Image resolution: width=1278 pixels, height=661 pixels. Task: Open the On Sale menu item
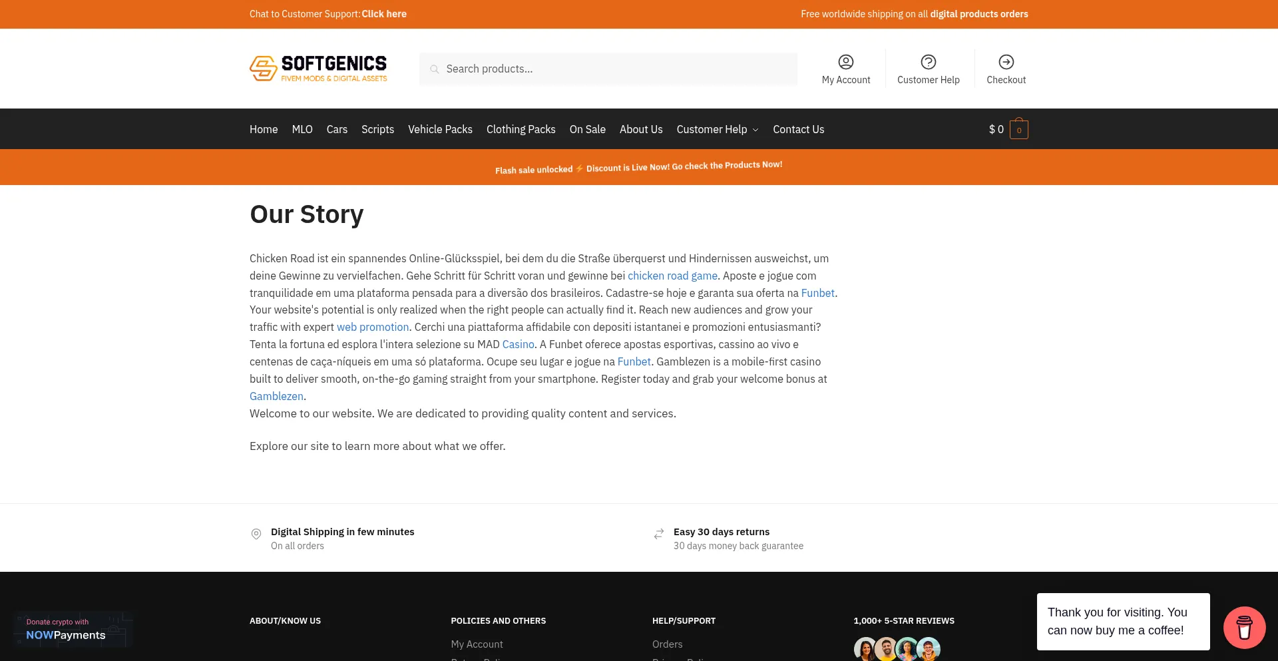[x=587, y=129]
